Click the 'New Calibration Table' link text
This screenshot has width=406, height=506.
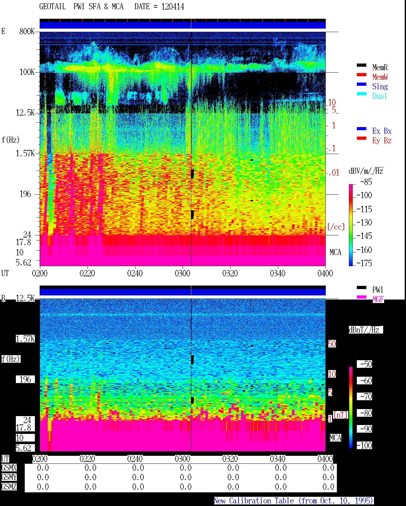coord(294,501)
